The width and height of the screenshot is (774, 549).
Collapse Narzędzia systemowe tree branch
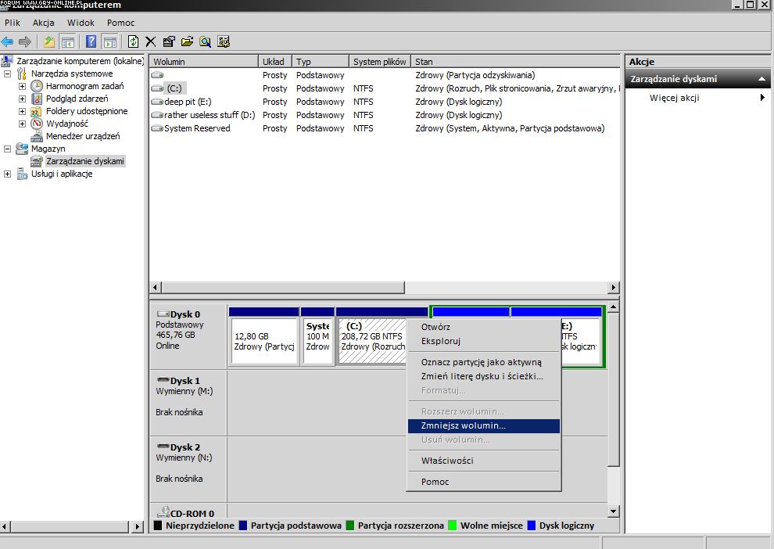pos(7,74)
